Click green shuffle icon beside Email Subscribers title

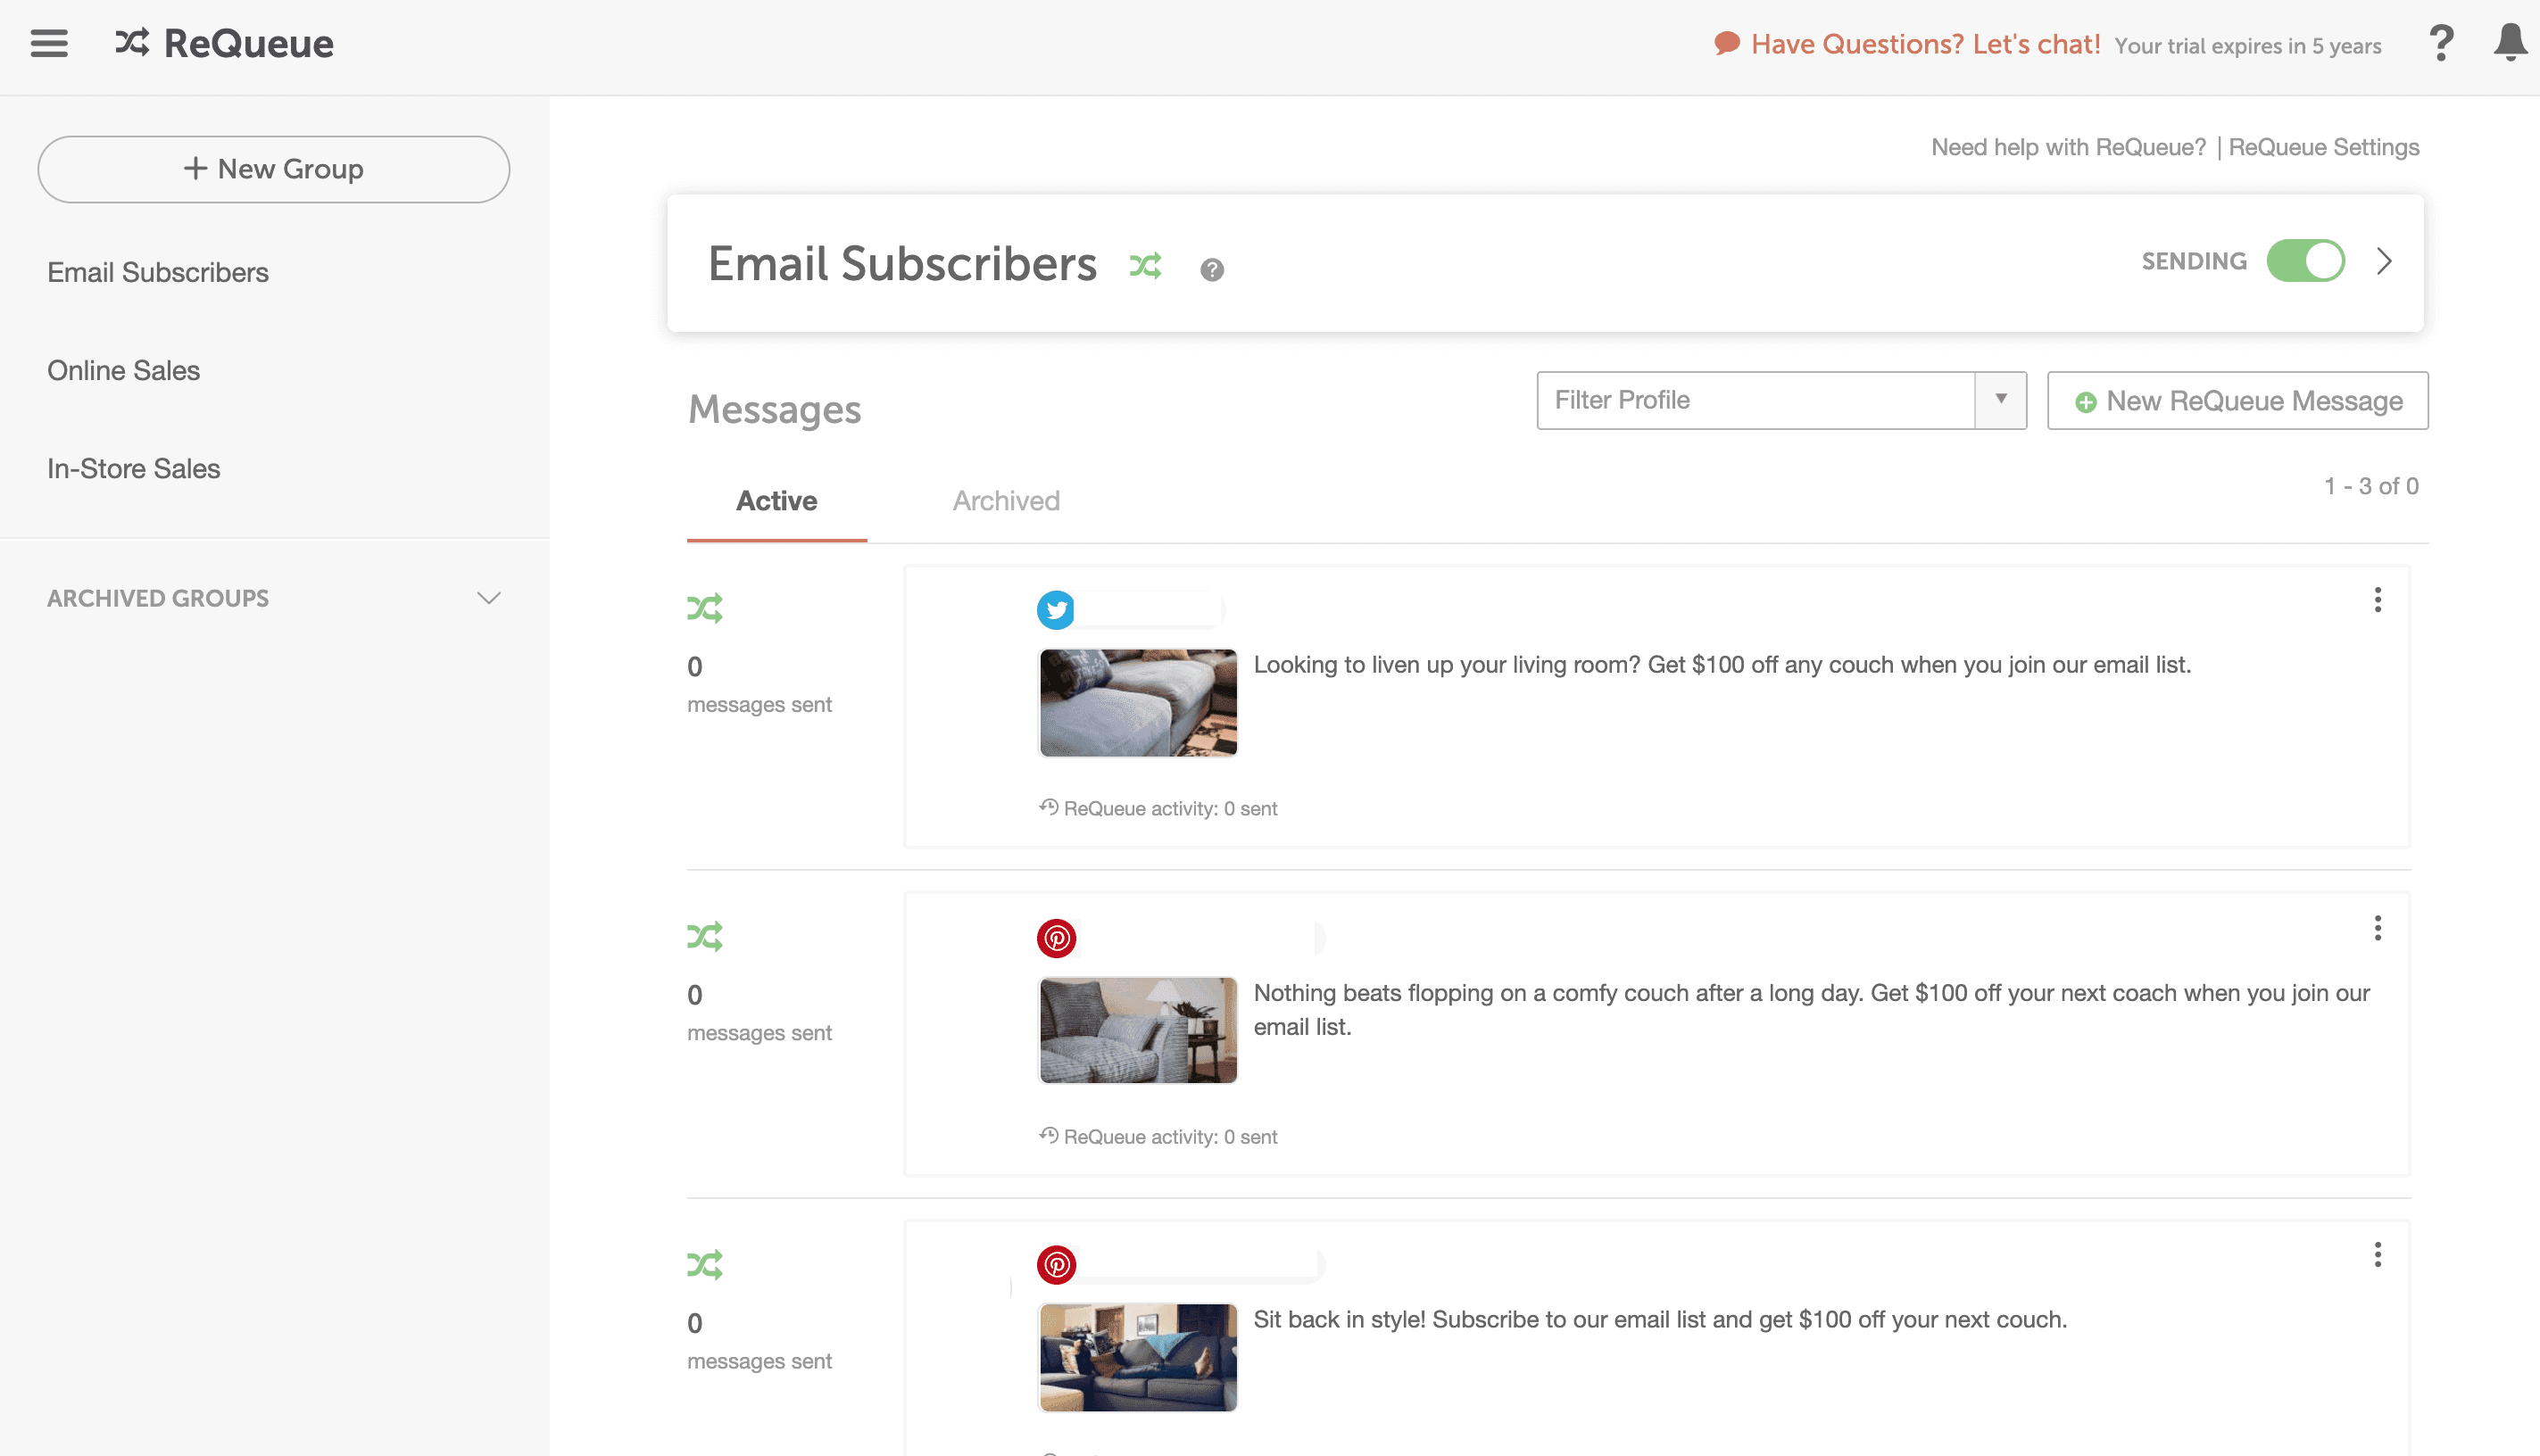pos(1145,265)
